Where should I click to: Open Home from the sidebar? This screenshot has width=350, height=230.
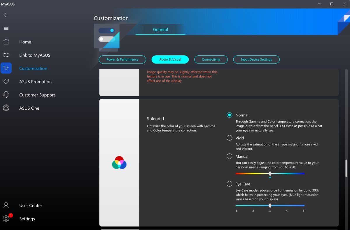(25, 42)
